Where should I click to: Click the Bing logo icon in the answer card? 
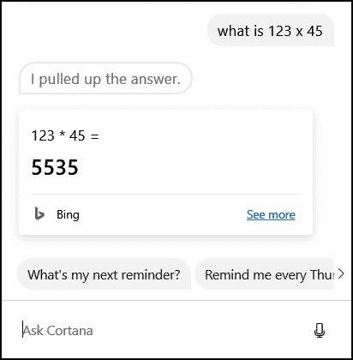tap(39, 214)
